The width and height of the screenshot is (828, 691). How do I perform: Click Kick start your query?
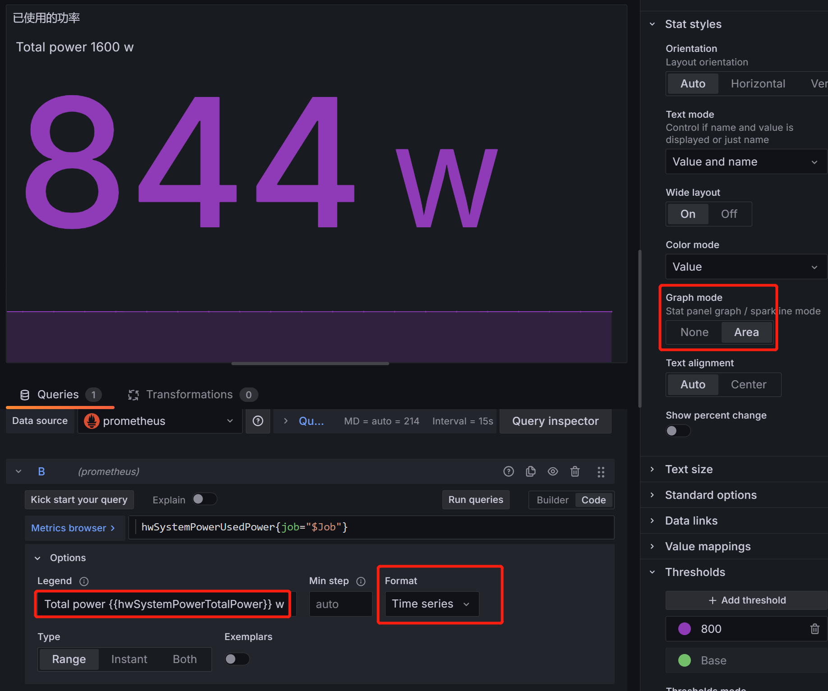pos(79,499)
